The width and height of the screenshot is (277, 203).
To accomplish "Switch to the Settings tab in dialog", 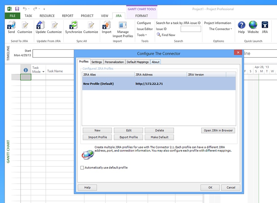I will coord(96,62).
